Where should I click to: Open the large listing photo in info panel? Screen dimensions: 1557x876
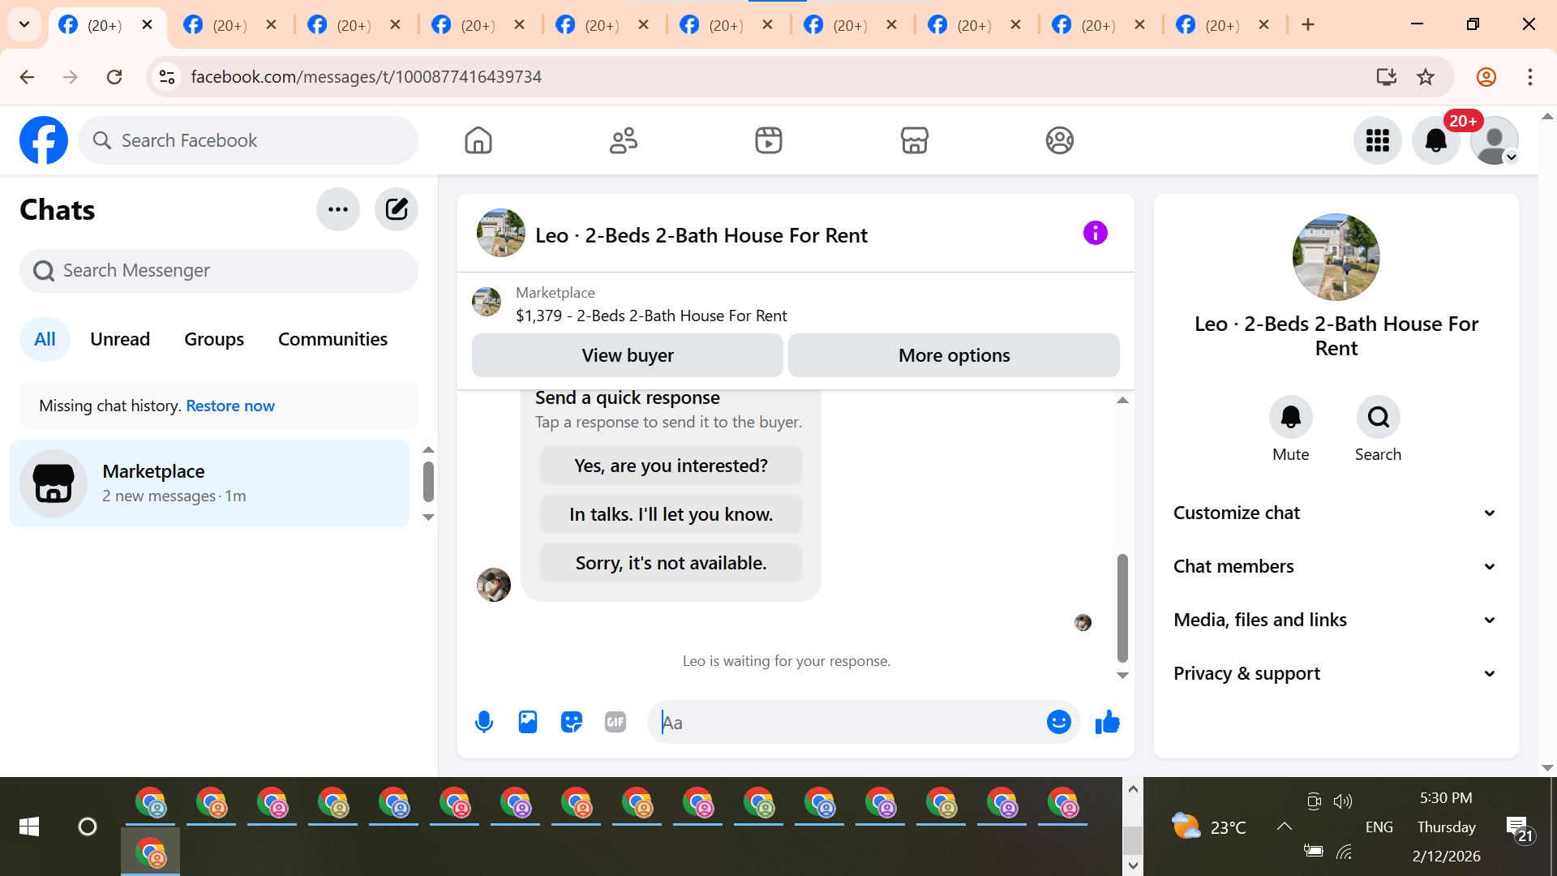coord(1336,257)
